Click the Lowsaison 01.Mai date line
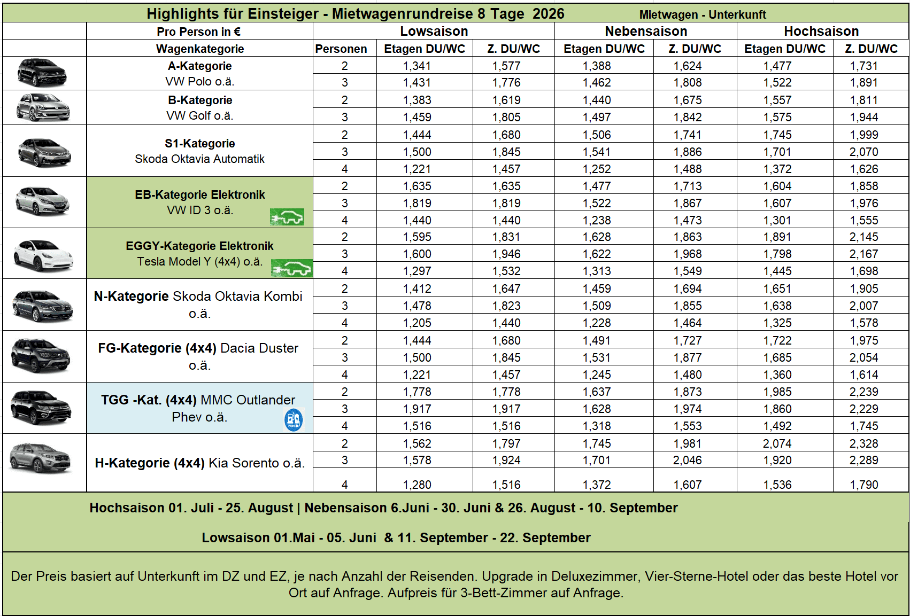 pyautogui.click(x=396, y=537)
